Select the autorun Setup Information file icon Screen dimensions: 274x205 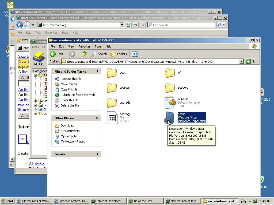click(x=170, y=102)
